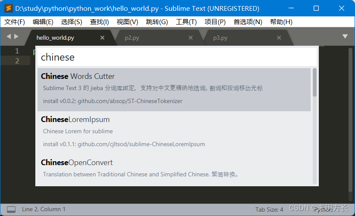The height and width of the screenshot is (216, 355).
Task: Open the 视图(V) menu
Action: click(x=127, y=22)
